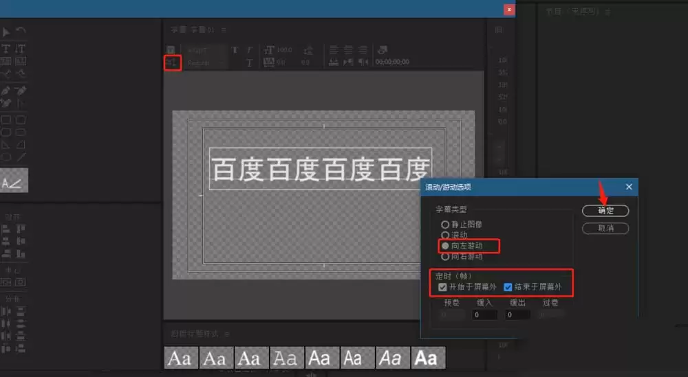Select the Add Anchor Point tool
This screenshot has width=688, height=377.
(6, 103)
